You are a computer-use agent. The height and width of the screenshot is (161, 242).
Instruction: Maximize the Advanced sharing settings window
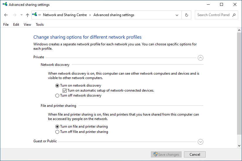[x=221, y=4]
